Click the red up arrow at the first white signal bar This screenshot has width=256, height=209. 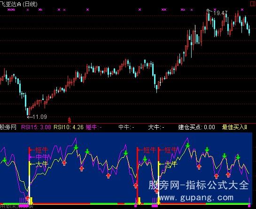click(27, 199)
